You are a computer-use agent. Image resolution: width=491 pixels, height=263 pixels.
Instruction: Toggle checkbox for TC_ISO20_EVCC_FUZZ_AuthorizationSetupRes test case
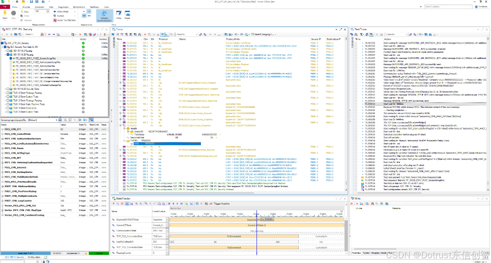click(11, 62)
